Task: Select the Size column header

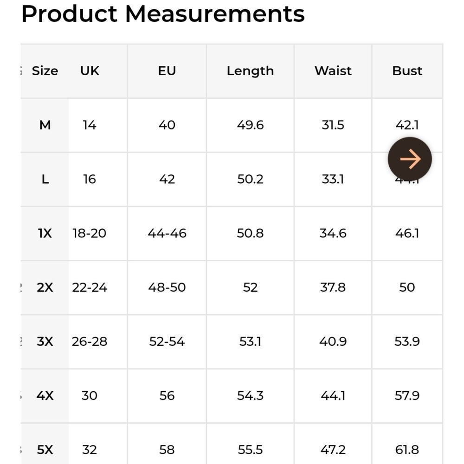Action: click(45, 71)
